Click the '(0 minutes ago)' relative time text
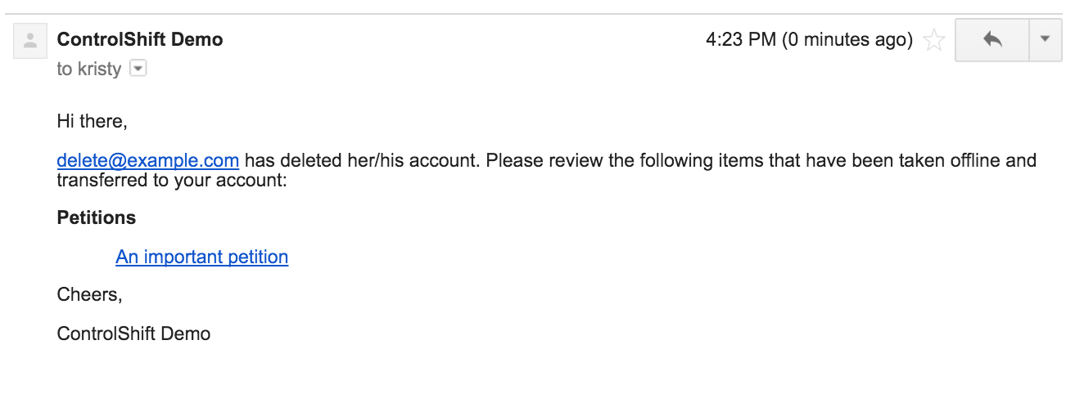The height and width of the screenshot is (394, 1066). (x=847, y=39)
